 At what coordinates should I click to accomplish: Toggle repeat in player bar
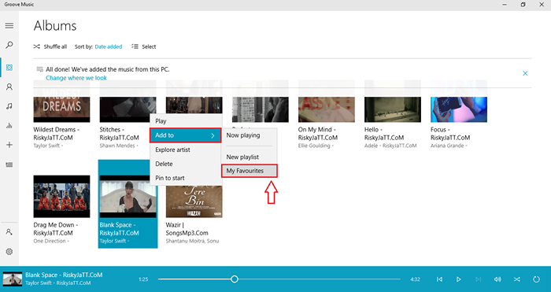(536, 279)
